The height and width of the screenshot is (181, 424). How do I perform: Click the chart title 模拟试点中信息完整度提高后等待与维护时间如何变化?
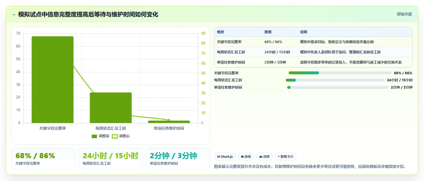point(88,15)
